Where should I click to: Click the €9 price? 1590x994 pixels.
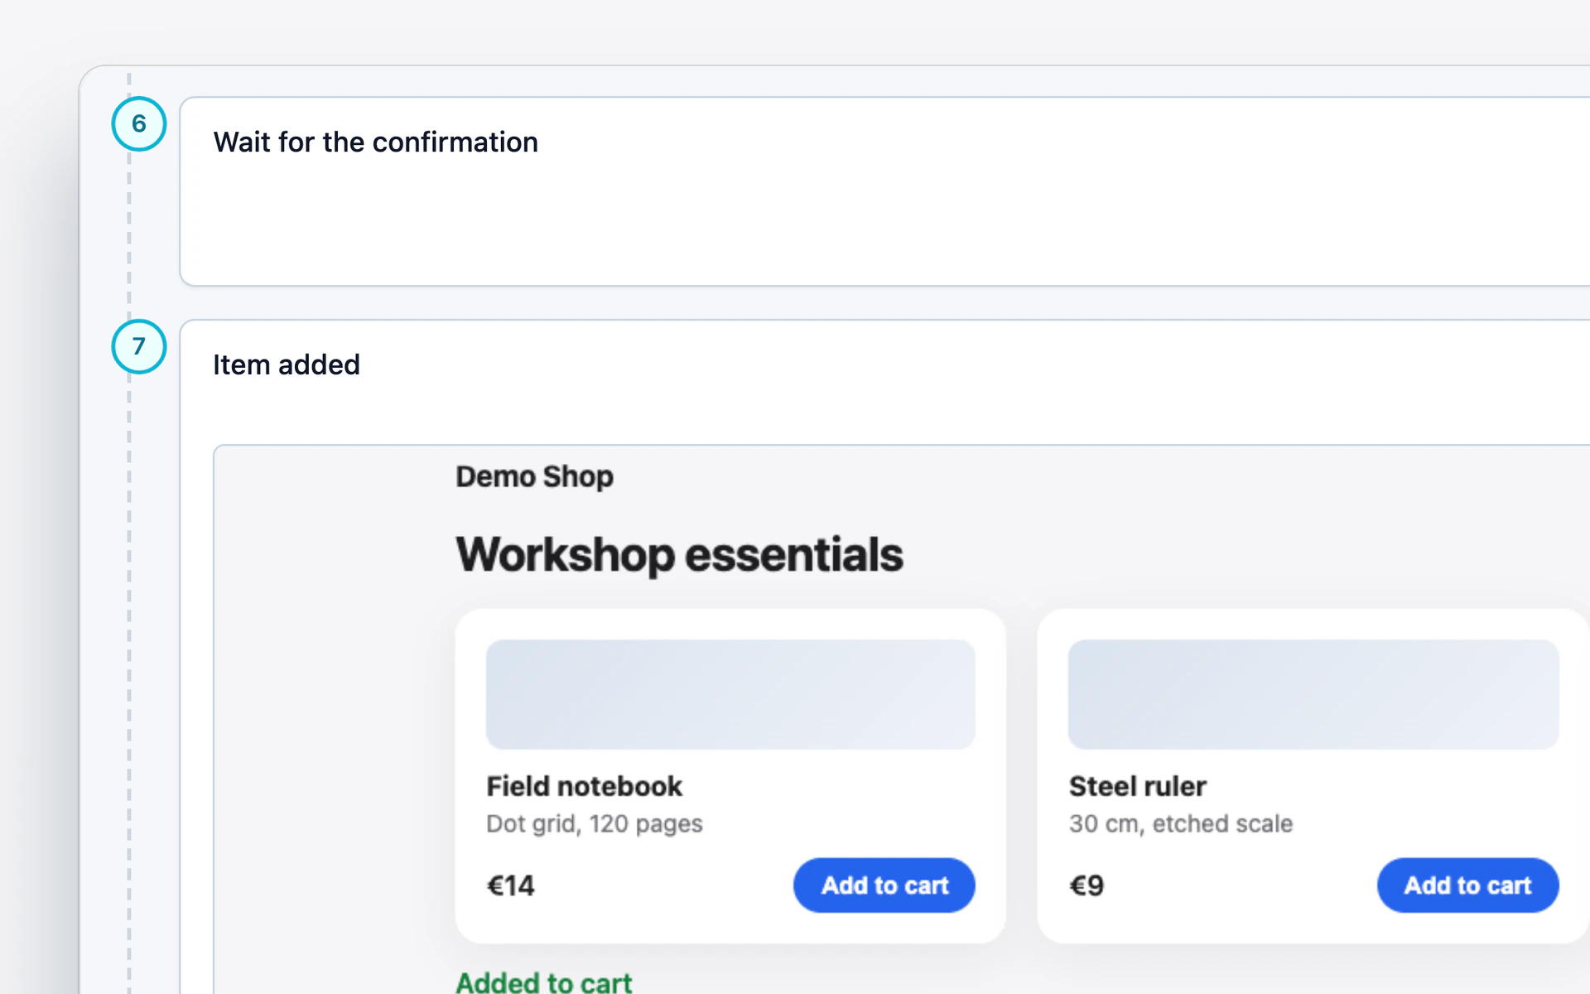coord(1086,885)
